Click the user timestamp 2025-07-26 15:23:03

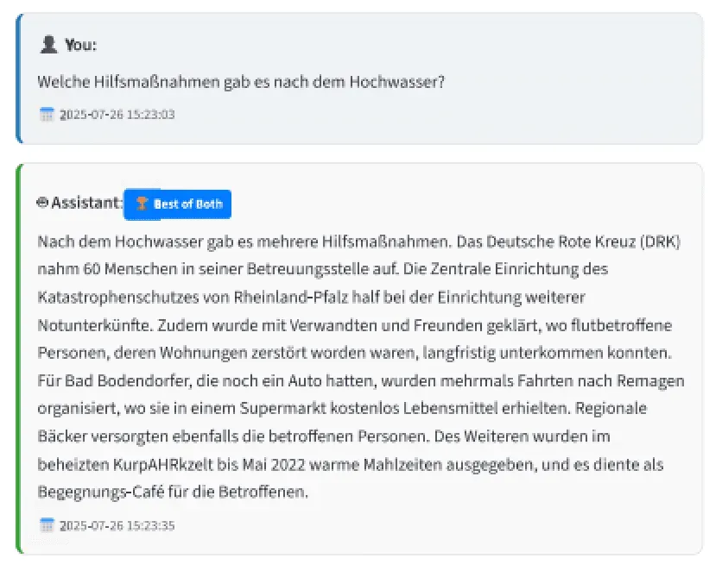(117, 115)
